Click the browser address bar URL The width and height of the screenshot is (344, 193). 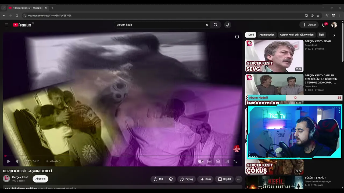click(x=50, y=16)
